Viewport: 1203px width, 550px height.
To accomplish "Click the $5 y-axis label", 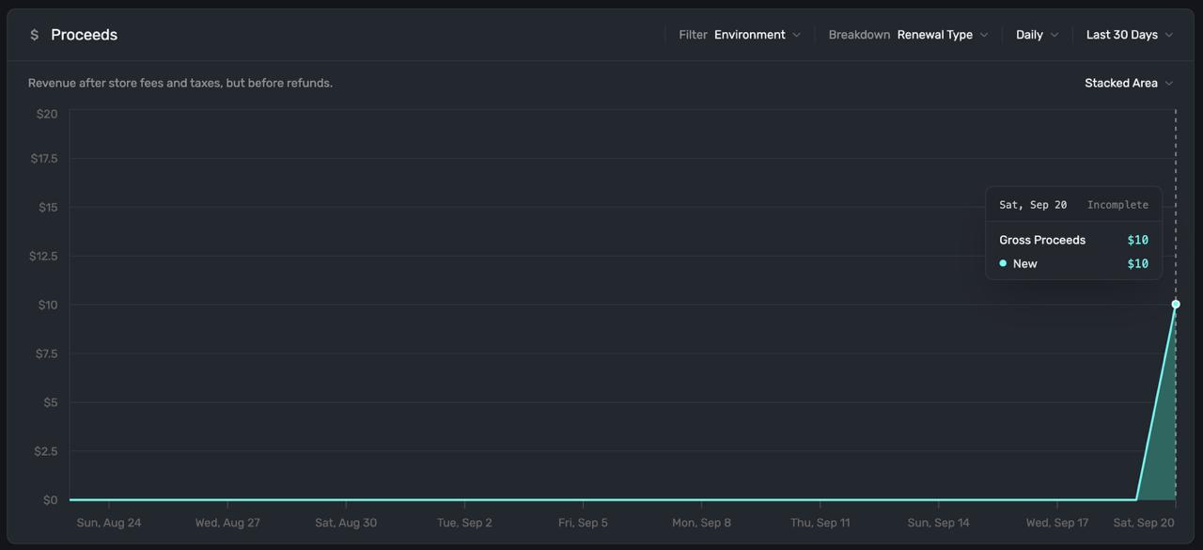I will [51, 402].
